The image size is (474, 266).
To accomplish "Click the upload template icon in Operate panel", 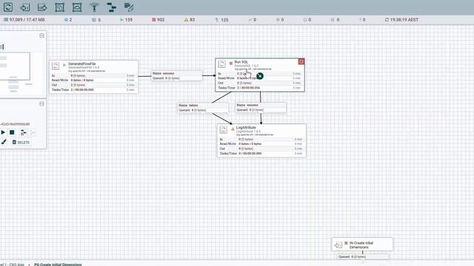I will click(x=32, y=132).
